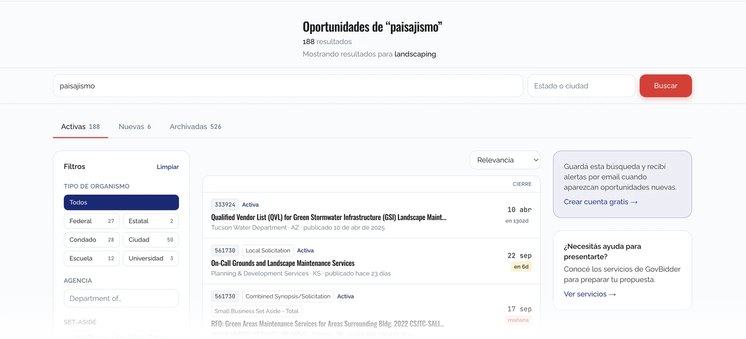The height and width of the screenshot is (339, 746).
Task: Select the Todos organism type filter
Action: coord(121,203)
